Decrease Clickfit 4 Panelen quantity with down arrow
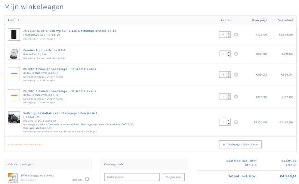Image resolution: width=299 pixels, height=184 pixels. pyautogui.click(x=229, y=76)
